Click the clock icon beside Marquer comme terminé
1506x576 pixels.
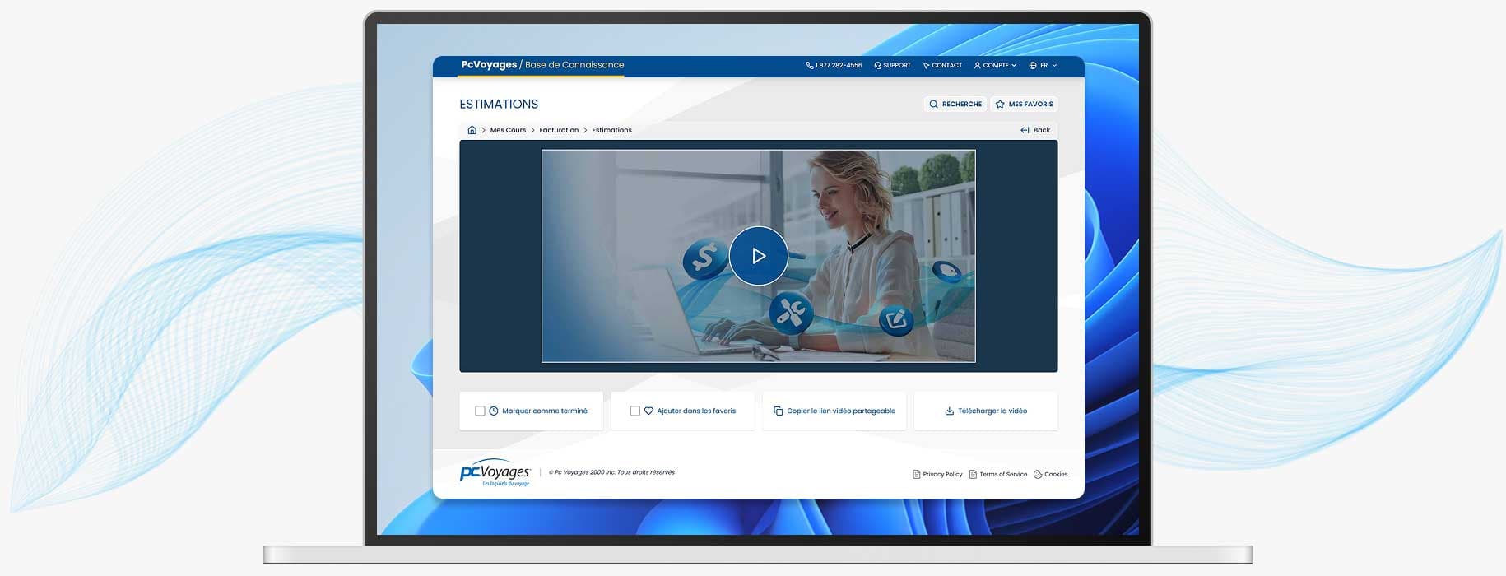pyautogui.click(x=494, y=411)
